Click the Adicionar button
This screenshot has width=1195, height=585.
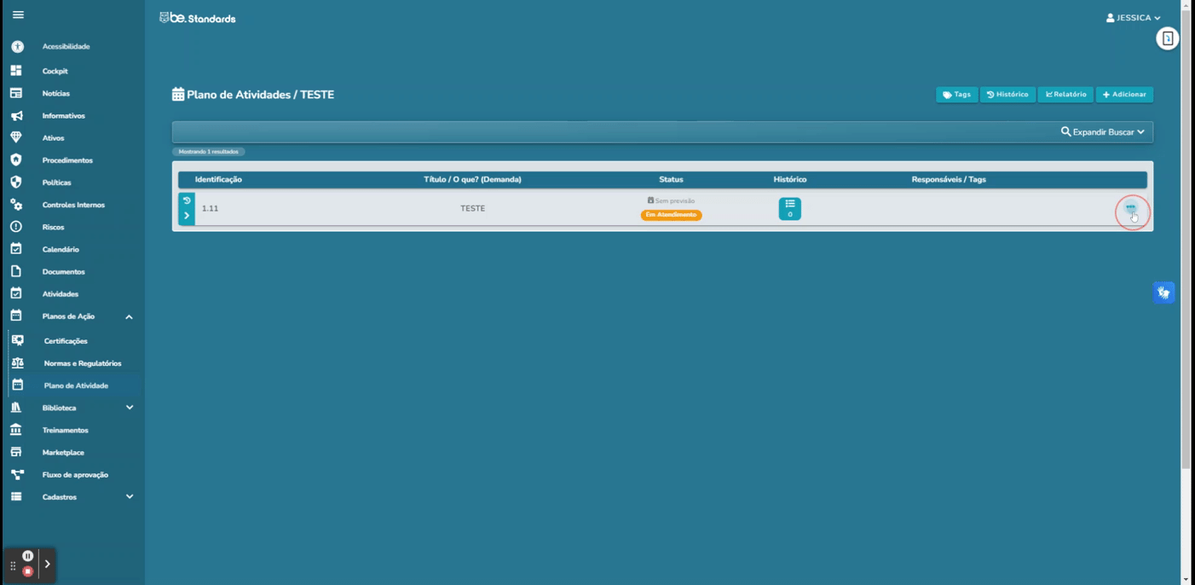[1124, 95]
